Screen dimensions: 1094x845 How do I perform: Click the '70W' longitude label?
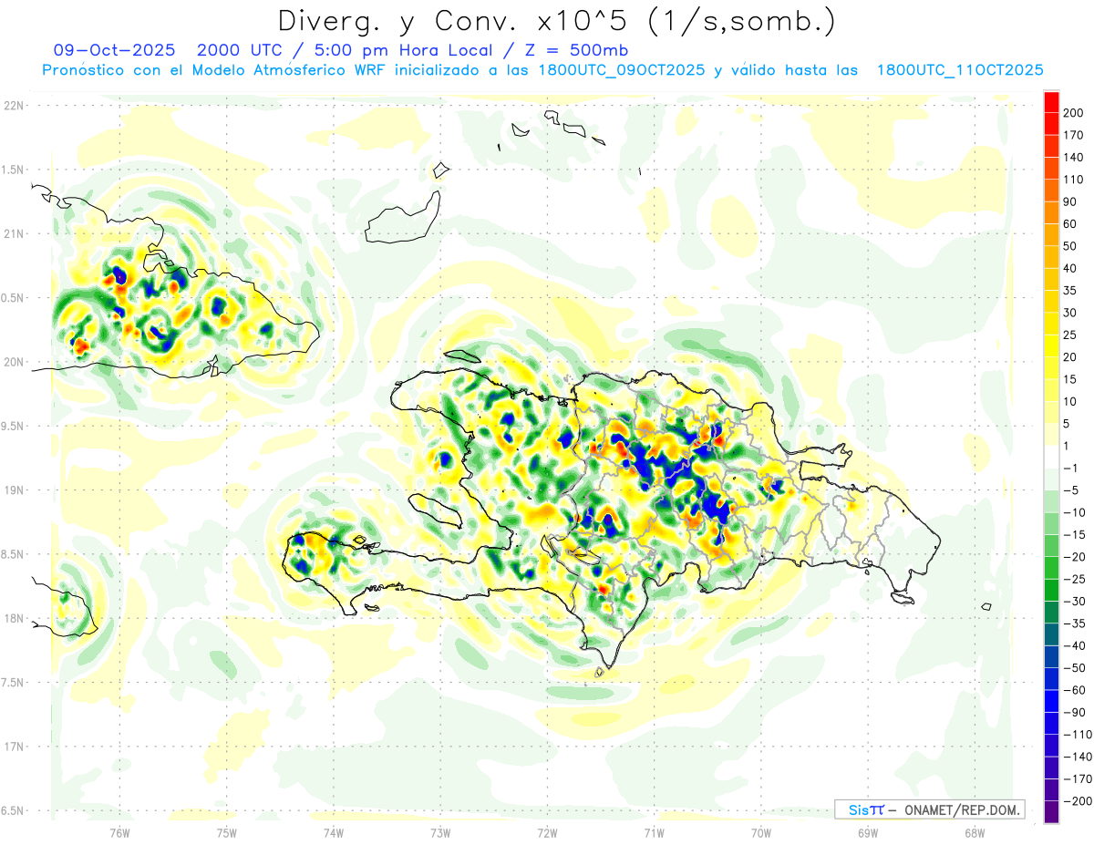click(x=761, y=833)
